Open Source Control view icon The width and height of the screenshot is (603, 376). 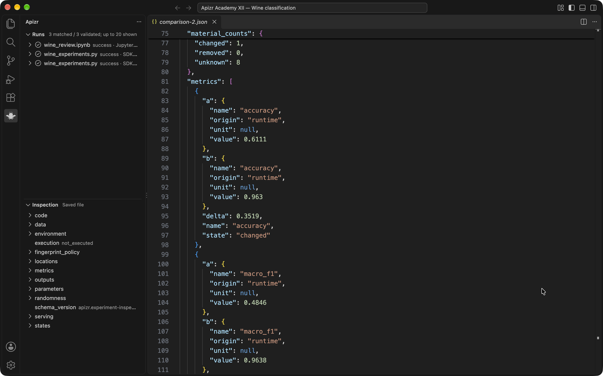(x=11, y=61)
